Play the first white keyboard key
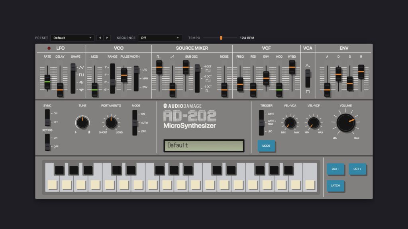Image resolution: width=408 pixels, height=229 pixels. (x=52, y=184)
